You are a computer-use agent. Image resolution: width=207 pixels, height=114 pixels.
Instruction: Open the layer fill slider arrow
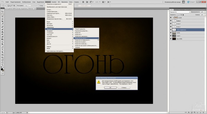(x=205, y=15)
